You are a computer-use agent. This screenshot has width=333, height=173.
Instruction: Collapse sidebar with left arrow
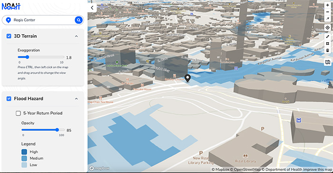coord(92,8)
